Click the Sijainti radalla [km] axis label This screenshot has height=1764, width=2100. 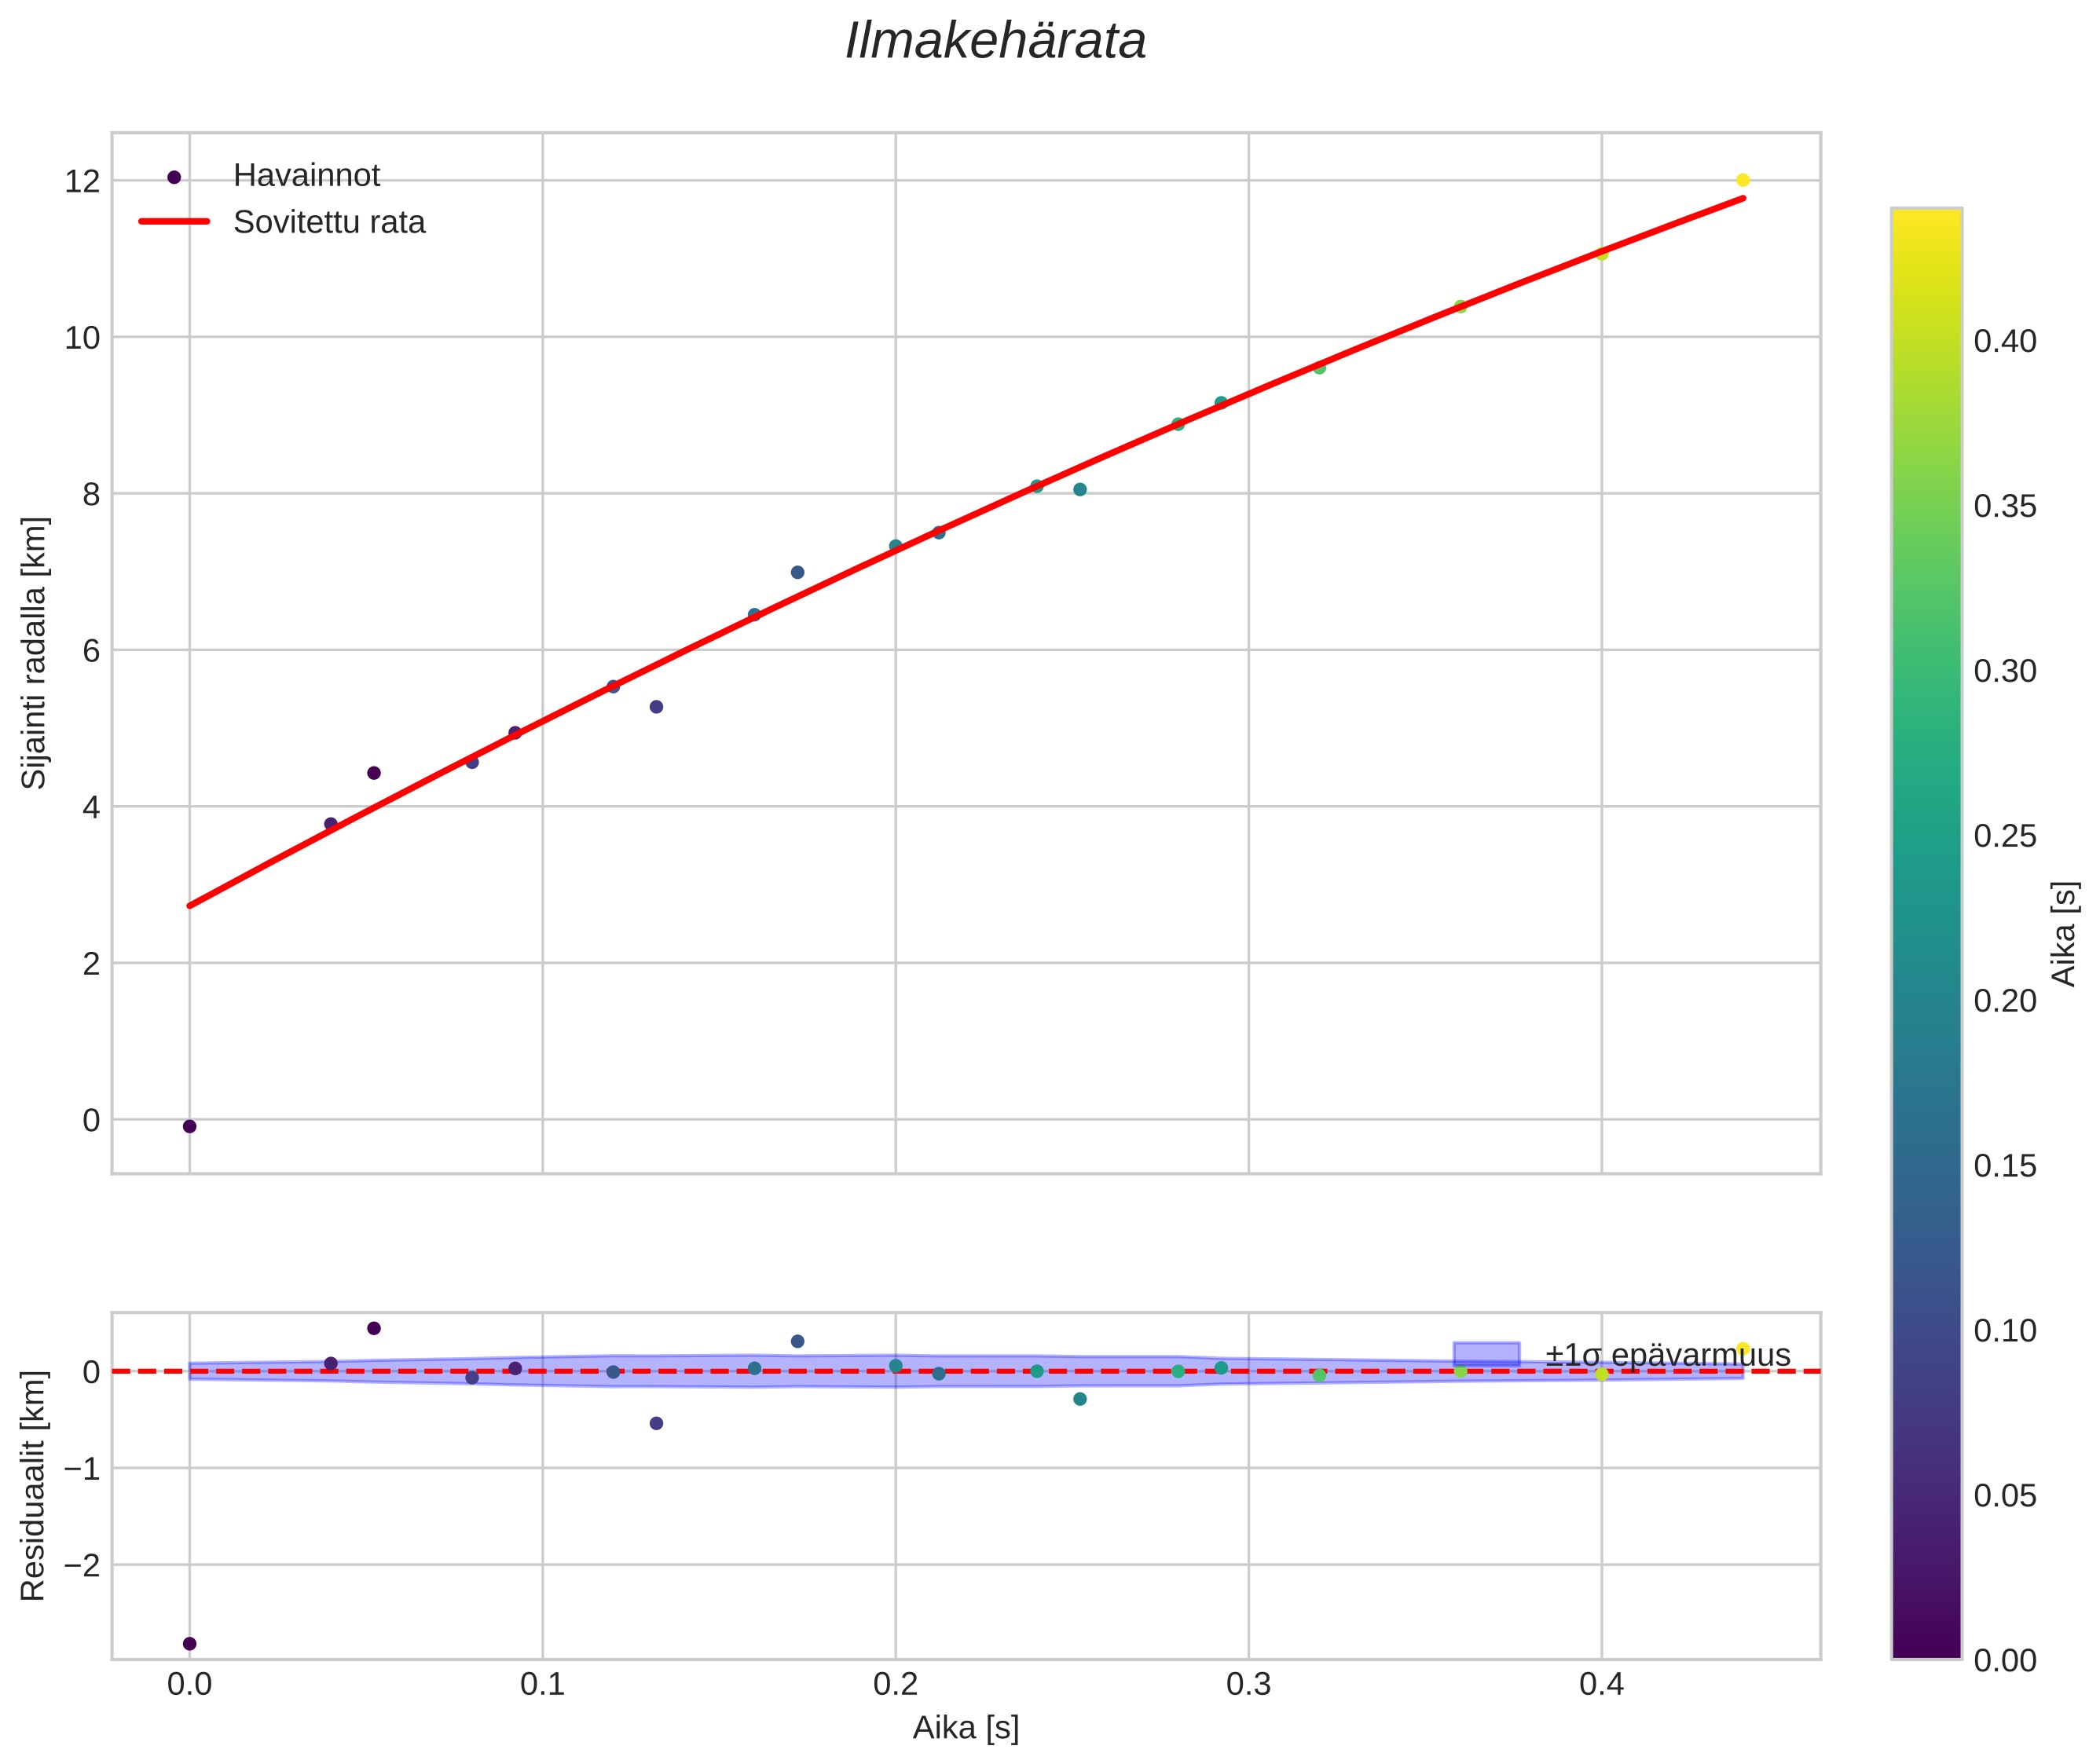coord(34,653)
